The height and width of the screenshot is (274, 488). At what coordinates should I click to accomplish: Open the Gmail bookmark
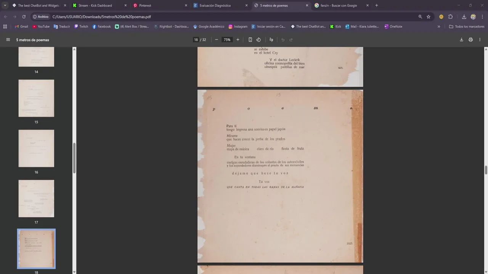pyautogui.click(x=21, y=27)
